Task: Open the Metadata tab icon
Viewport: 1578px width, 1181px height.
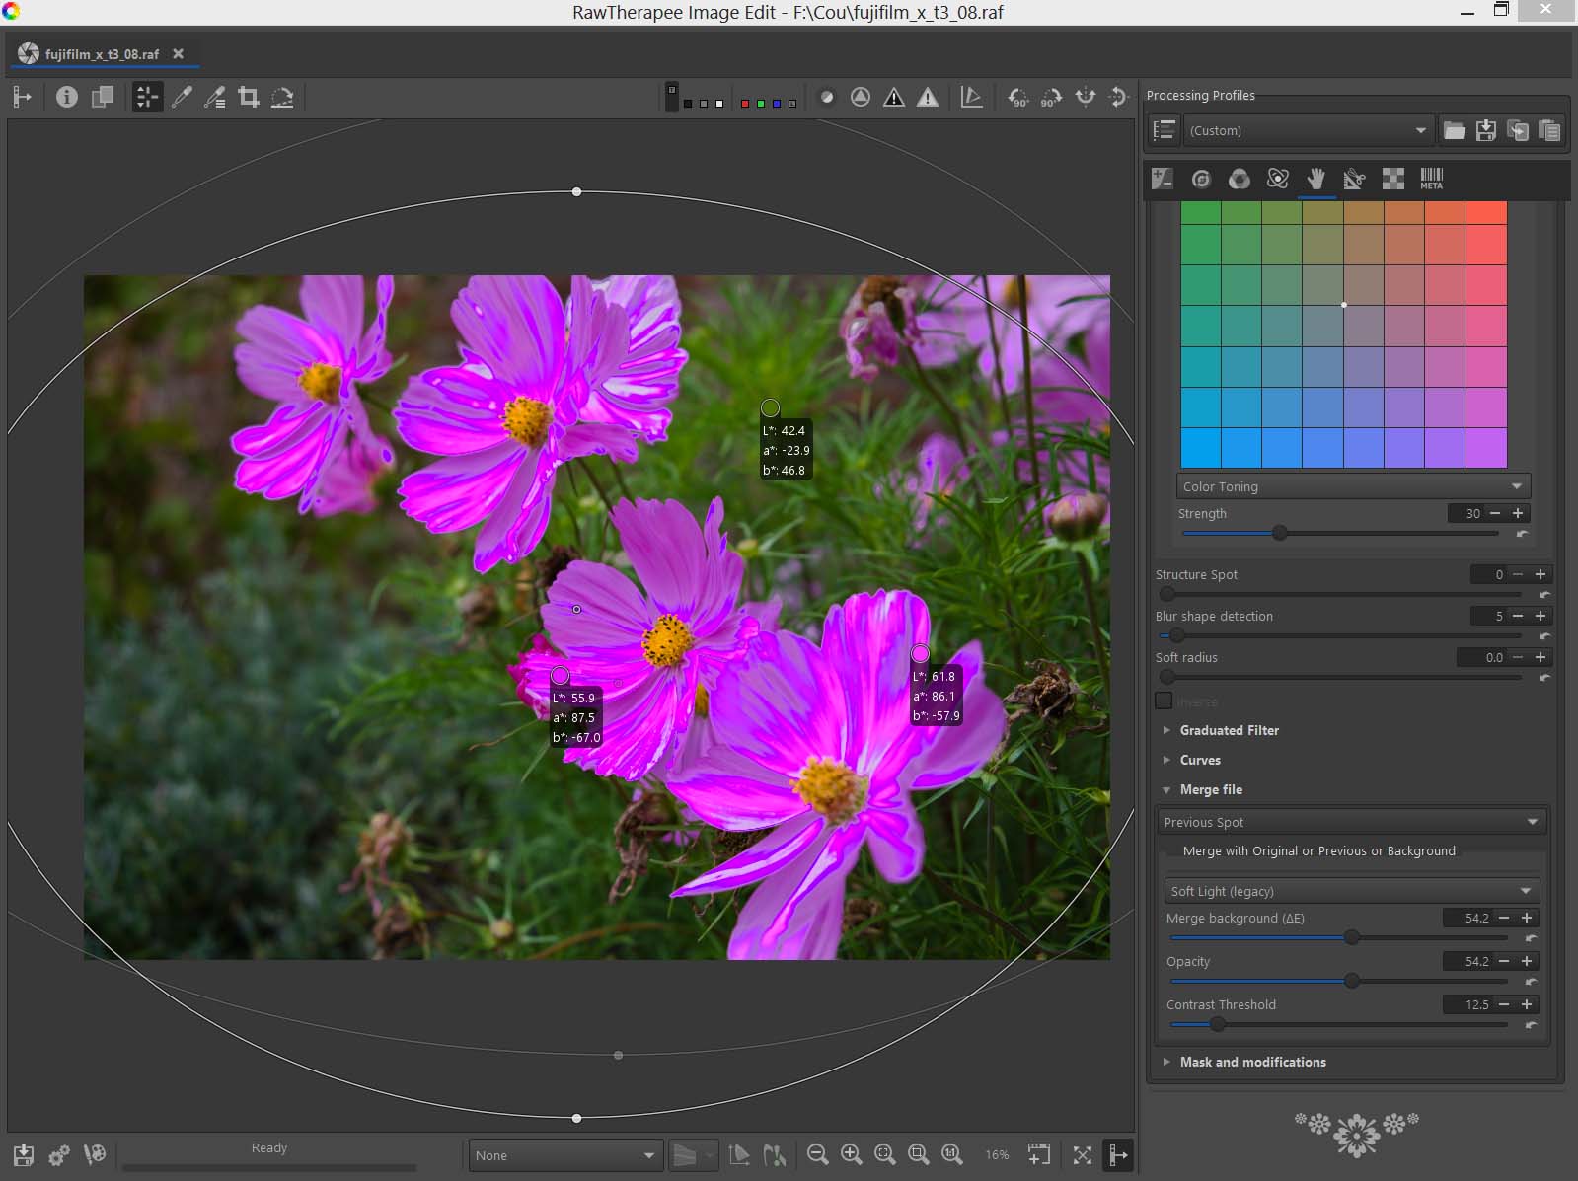Action: click(x=1431, y=179)
